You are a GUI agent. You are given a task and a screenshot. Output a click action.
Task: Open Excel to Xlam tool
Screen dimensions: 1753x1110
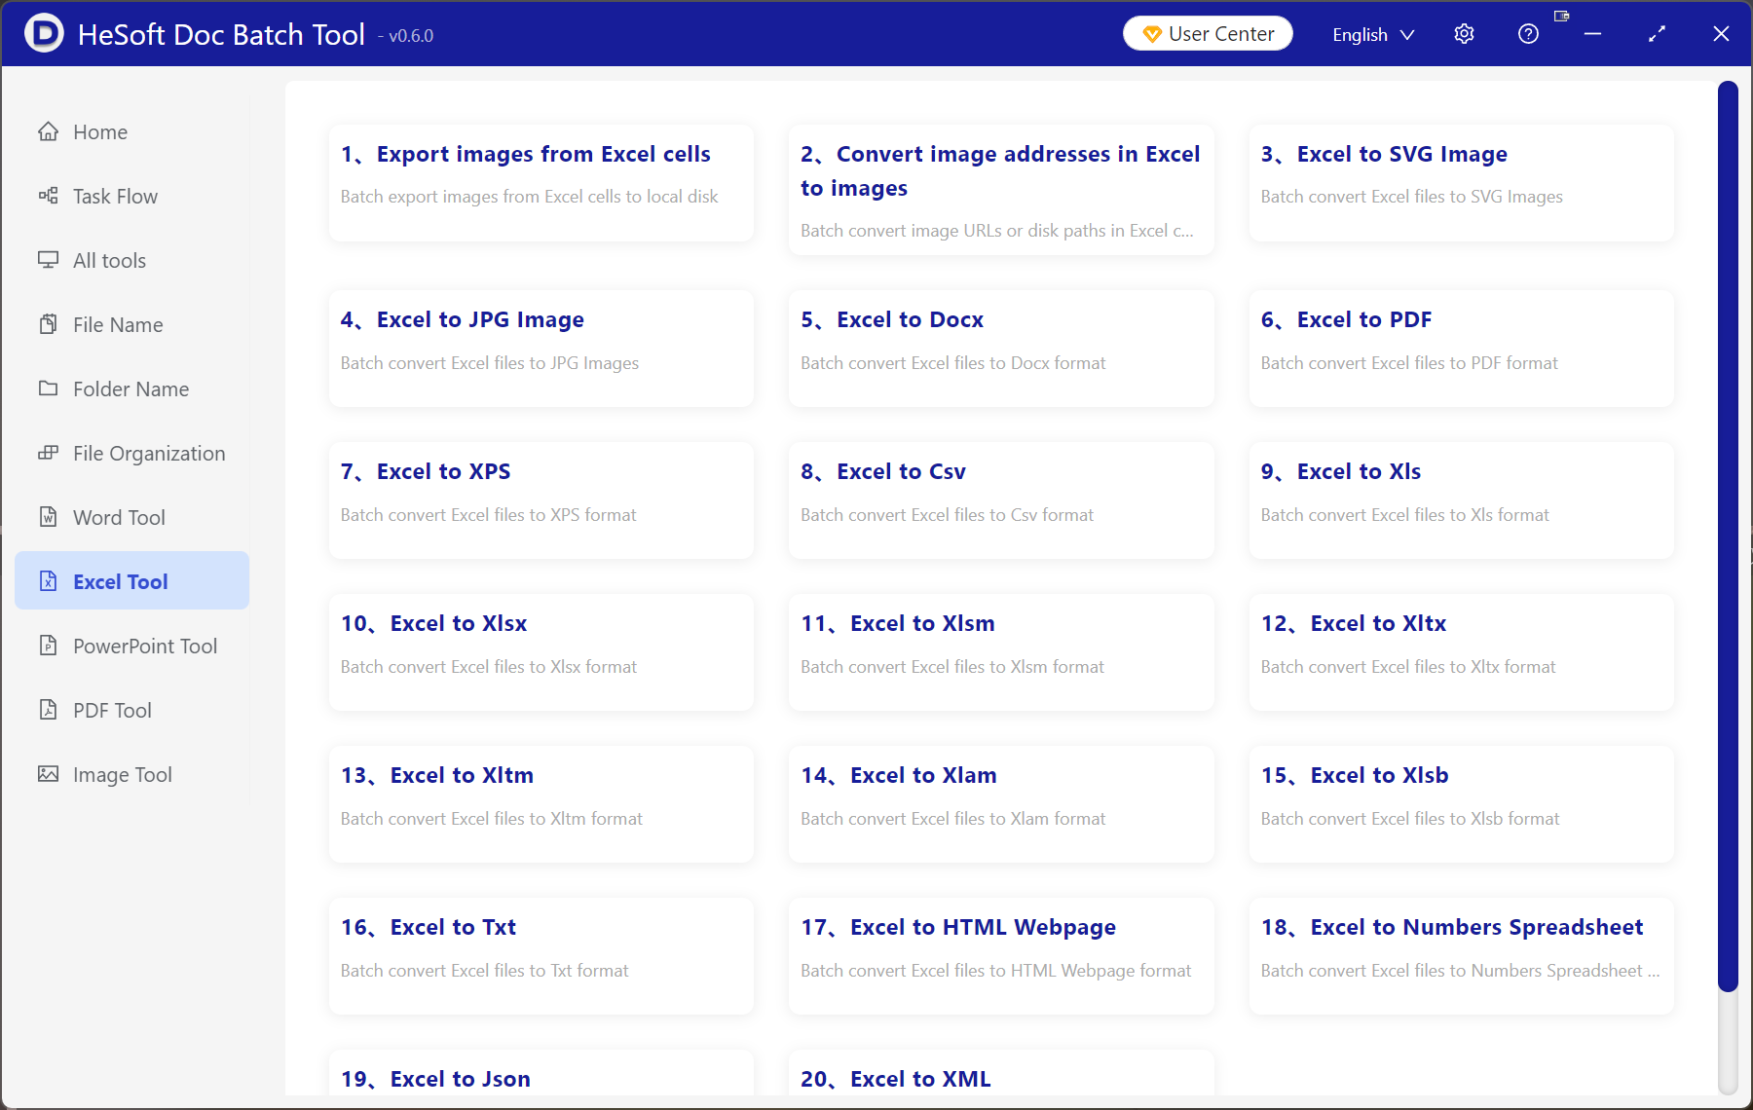click(1001, 804)
